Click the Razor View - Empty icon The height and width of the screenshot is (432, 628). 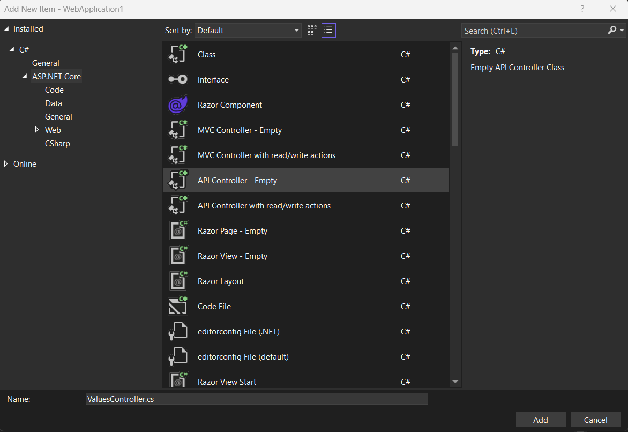click(x=178, y=256)
